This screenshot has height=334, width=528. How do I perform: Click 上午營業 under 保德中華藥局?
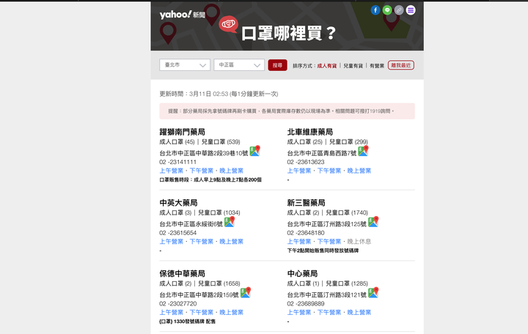tap(172, 313)
